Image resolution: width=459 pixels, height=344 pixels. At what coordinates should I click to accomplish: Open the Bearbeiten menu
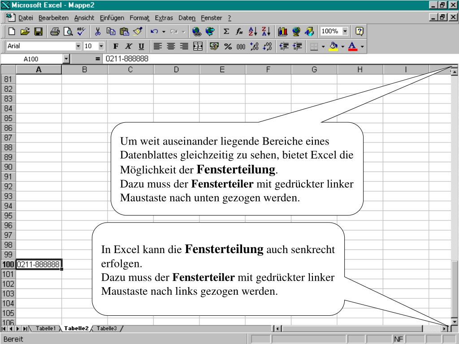(x=53, y=18)
